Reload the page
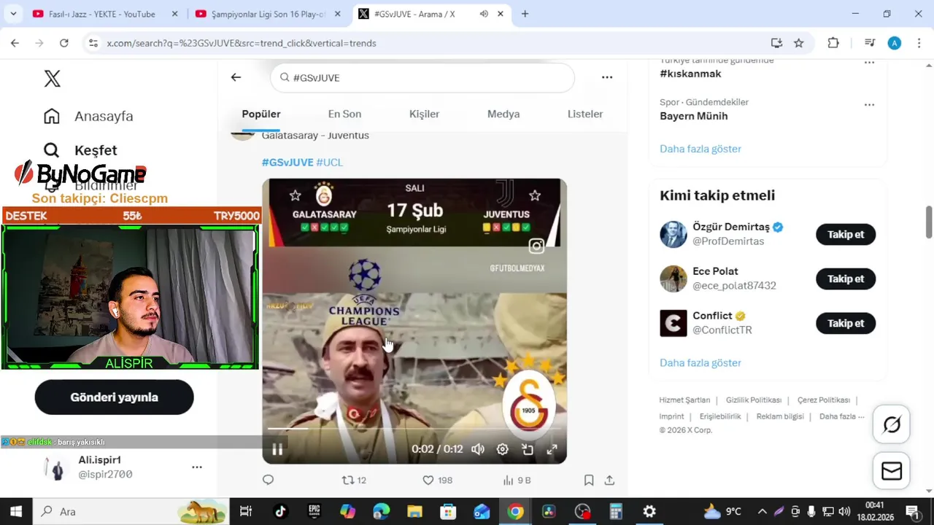 (x=64, y=43)
